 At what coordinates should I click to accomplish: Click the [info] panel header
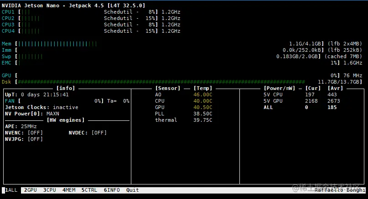point(66,88)
